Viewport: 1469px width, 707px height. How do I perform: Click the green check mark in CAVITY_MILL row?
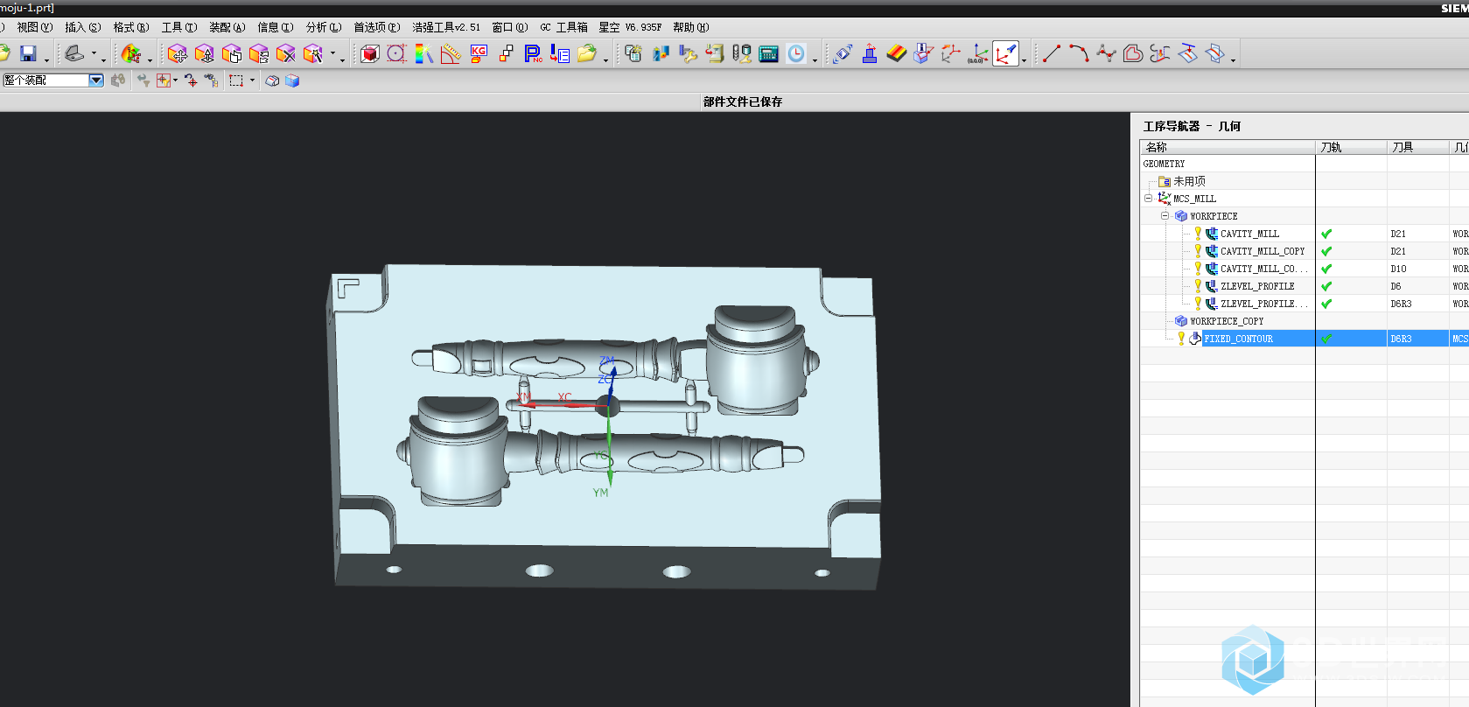pyautogui.click(x=1326, y=234)
